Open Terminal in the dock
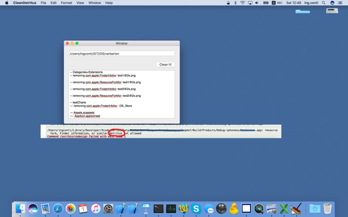Screen dimensions: 348x217 [x=158, y=209]
